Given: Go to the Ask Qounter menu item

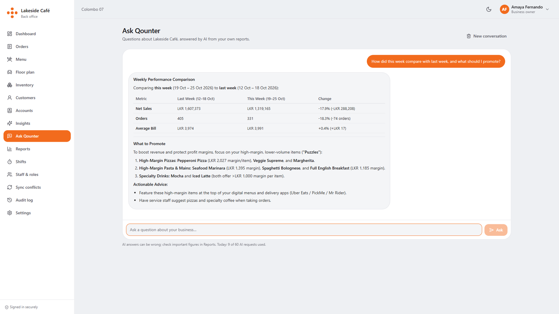Looking at the screenshot, I should click(x=37, y=136).
